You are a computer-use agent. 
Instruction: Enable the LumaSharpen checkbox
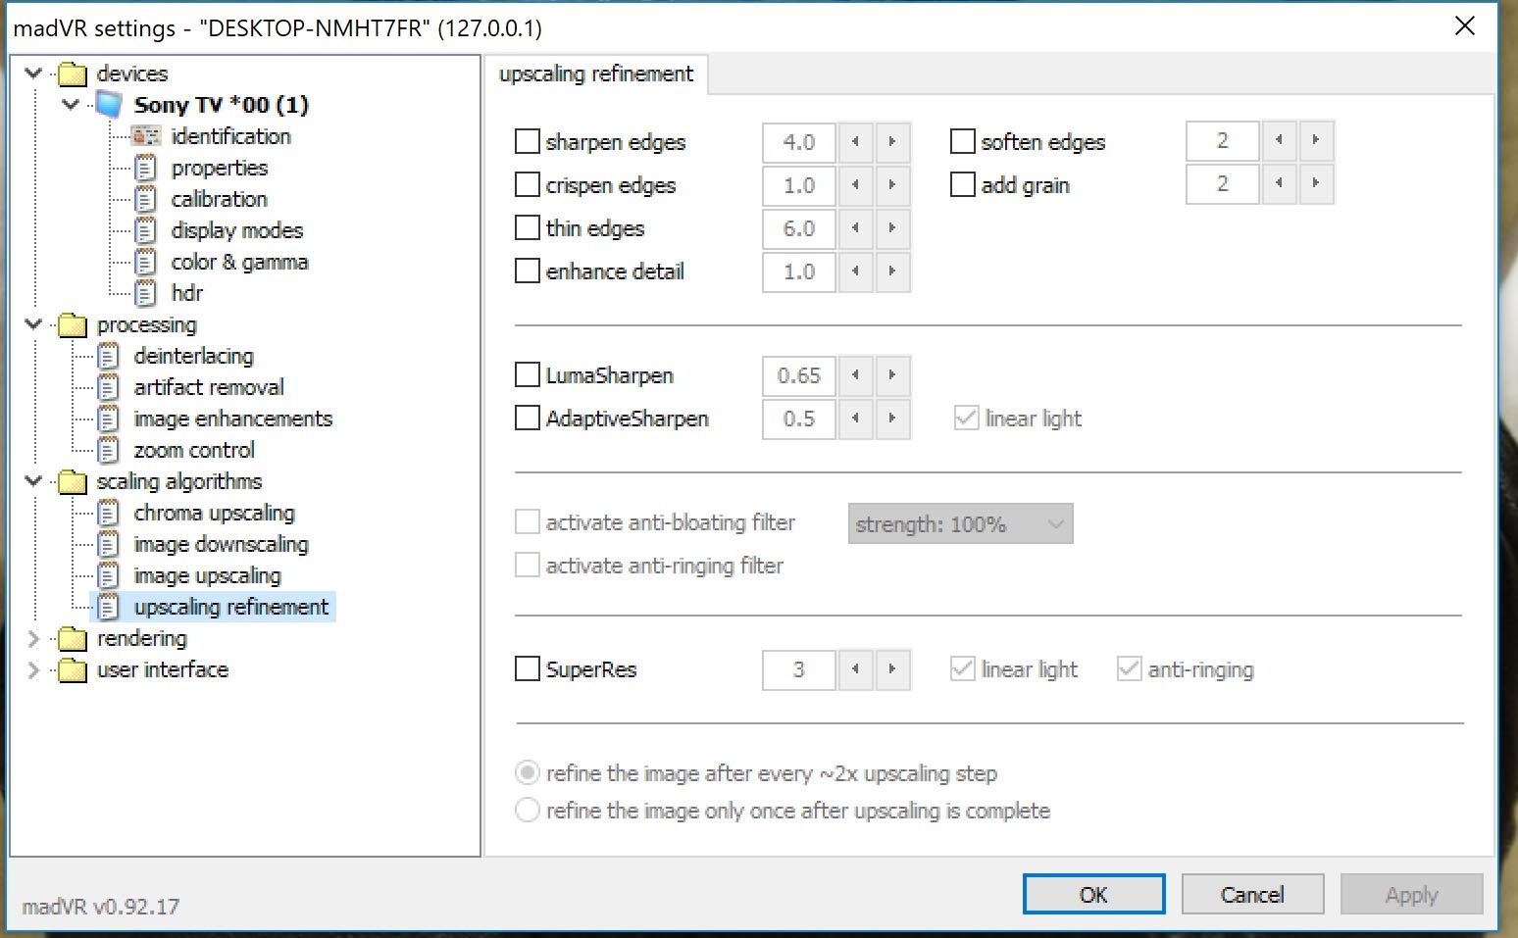(x=528, y=374)
